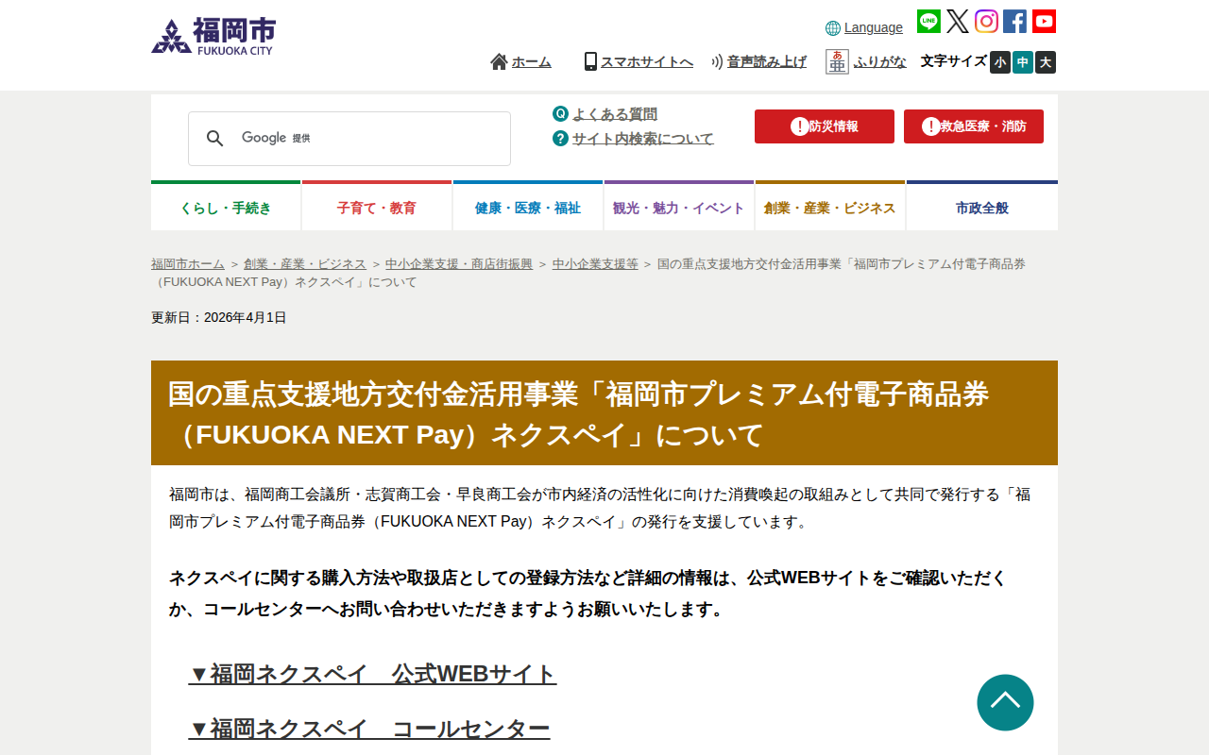Click the magnifying glass search icon
The height and width of the screenshot is (755, 1209).
coord(215,139)
